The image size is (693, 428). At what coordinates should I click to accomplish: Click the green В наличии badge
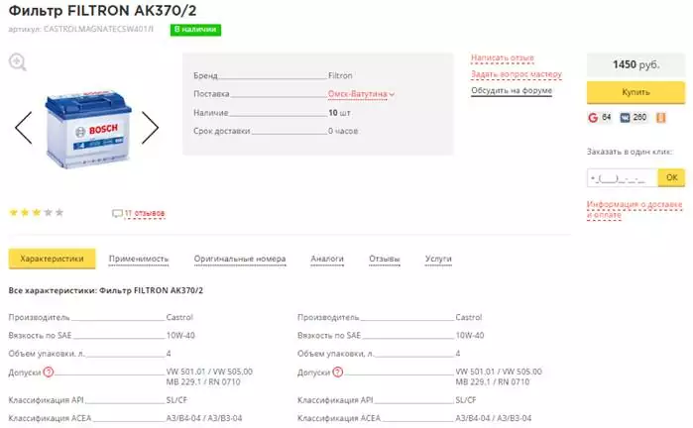[x=195, y=30]
